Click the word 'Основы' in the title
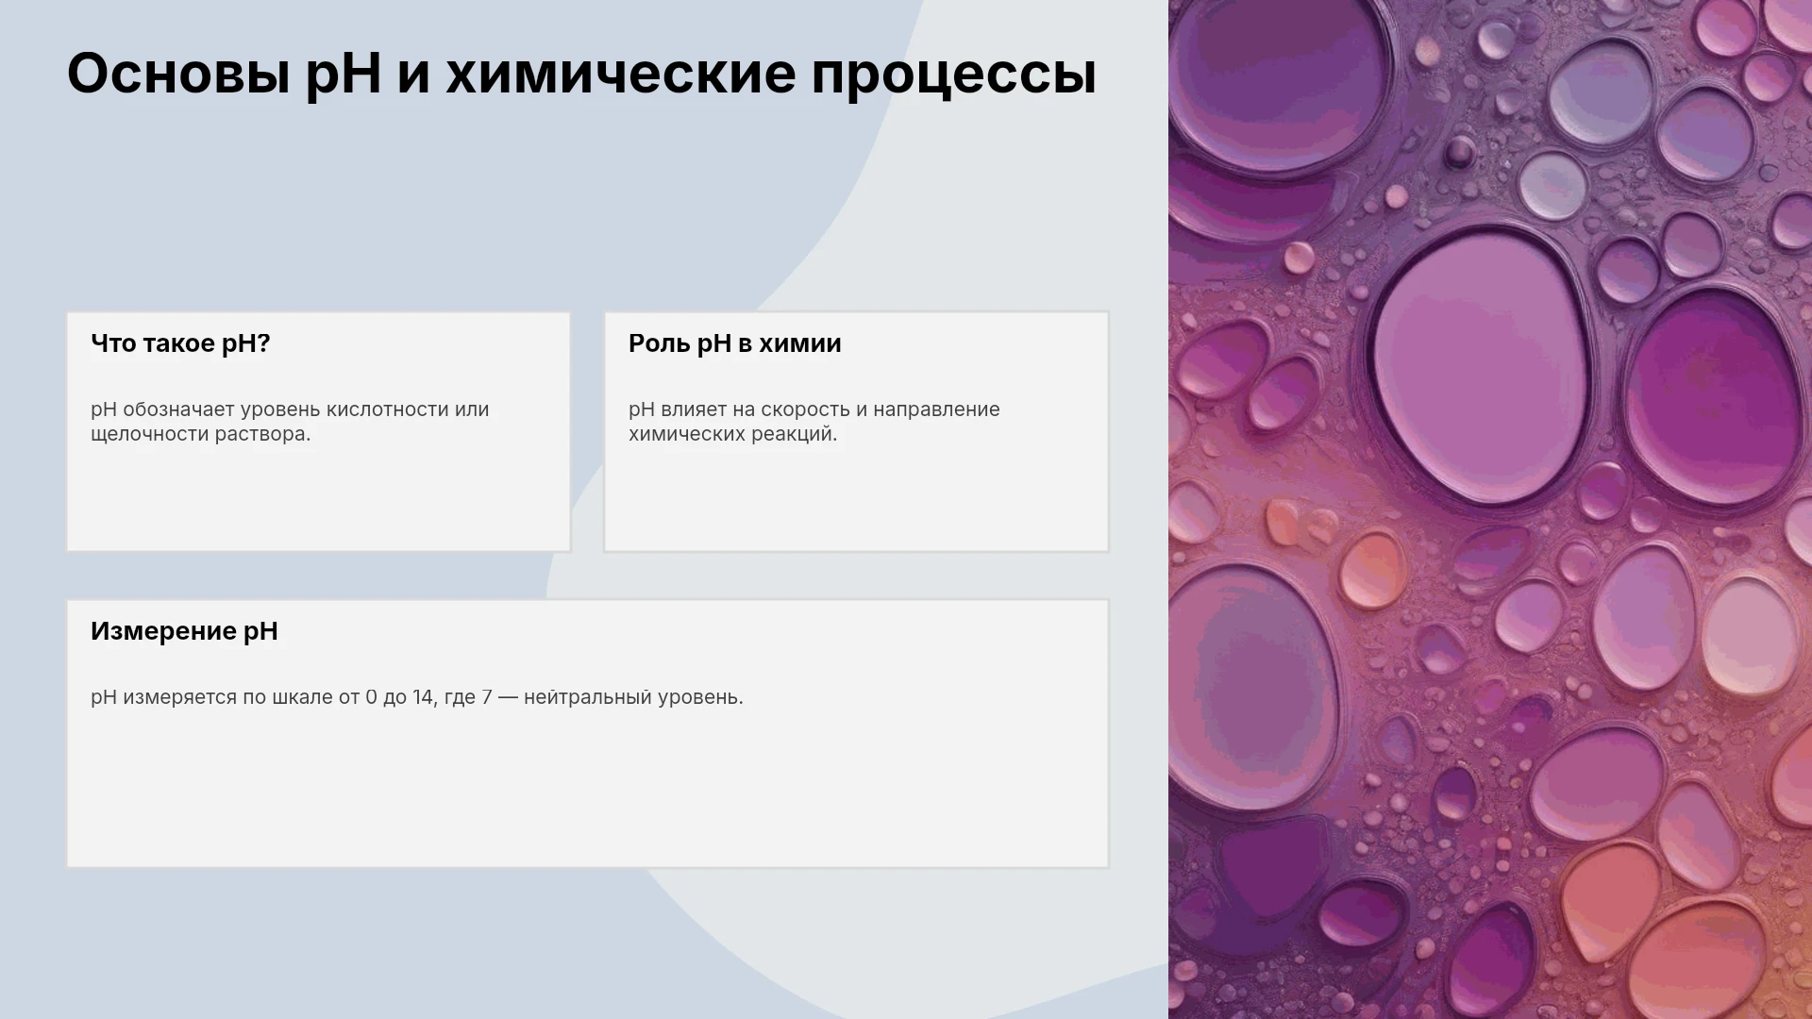Viewport: 1812px width, 1019px height. pyautogui.click(x=178, y=74)
